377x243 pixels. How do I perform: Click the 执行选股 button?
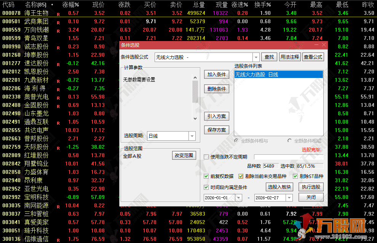(312, 187)
